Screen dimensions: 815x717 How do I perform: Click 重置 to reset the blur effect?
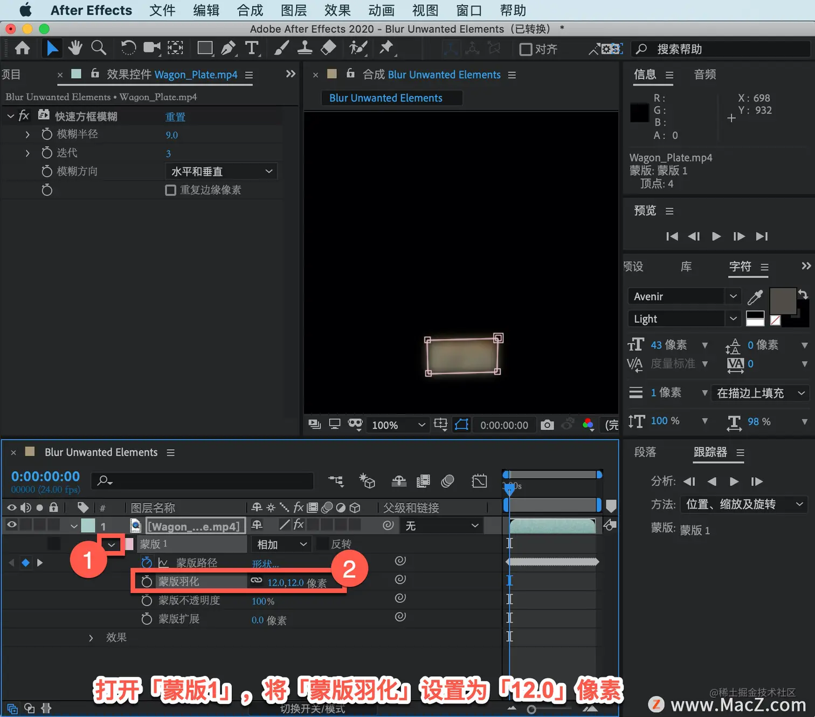175,116
